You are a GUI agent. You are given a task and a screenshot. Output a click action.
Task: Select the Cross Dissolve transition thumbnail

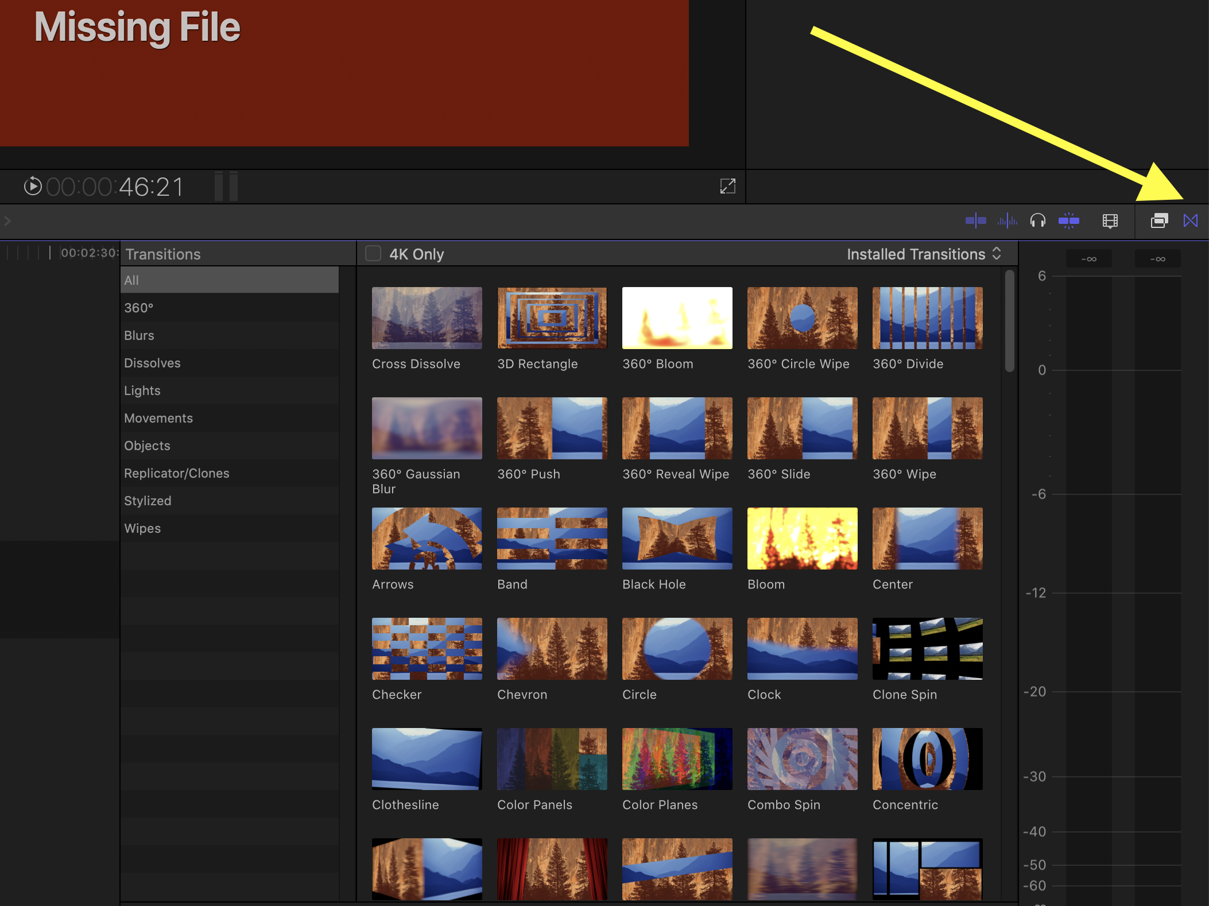(427, 318)
